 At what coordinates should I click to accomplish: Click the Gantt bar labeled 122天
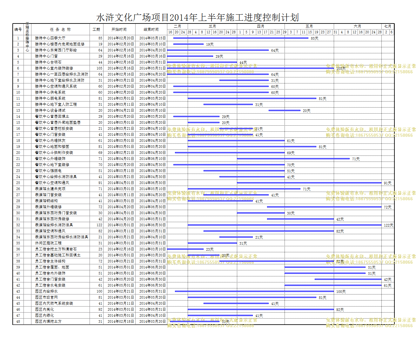285,225
